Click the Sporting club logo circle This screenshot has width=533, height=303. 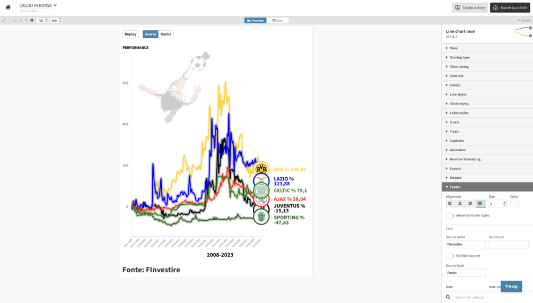coord(261,217)
